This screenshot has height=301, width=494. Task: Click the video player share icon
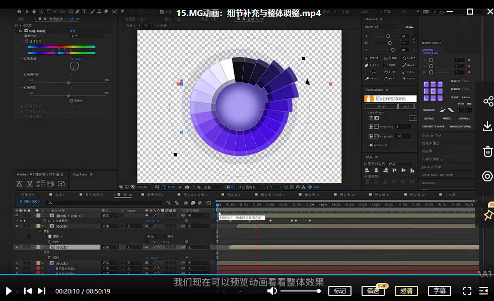[x=487, y=102]
